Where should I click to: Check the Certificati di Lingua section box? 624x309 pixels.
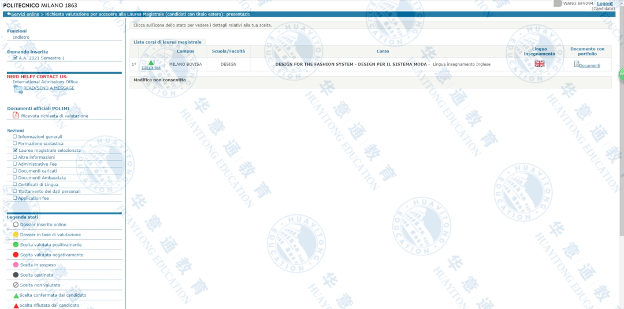point(15,184)
